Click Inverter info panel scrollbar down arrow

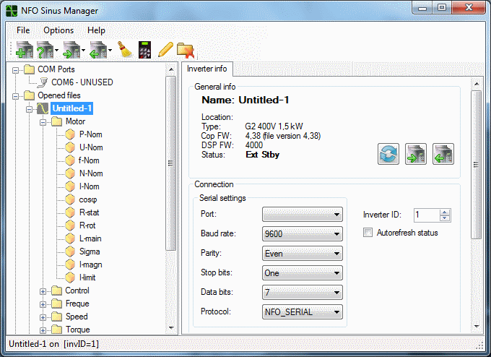point(477,326)
